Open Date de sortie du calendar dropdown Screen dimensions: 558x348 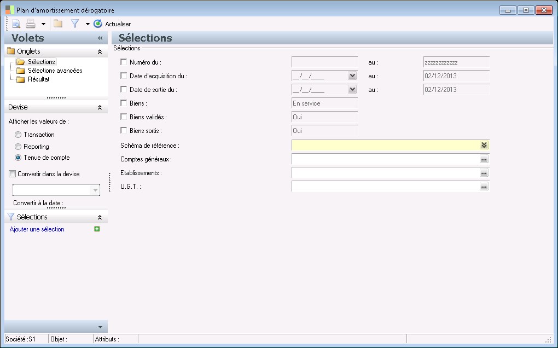pos(352,89)
